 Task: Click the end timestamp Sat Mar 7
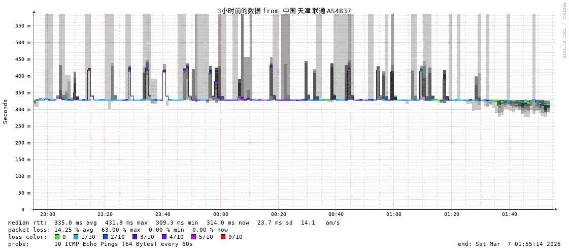click(x=509, y=244)
